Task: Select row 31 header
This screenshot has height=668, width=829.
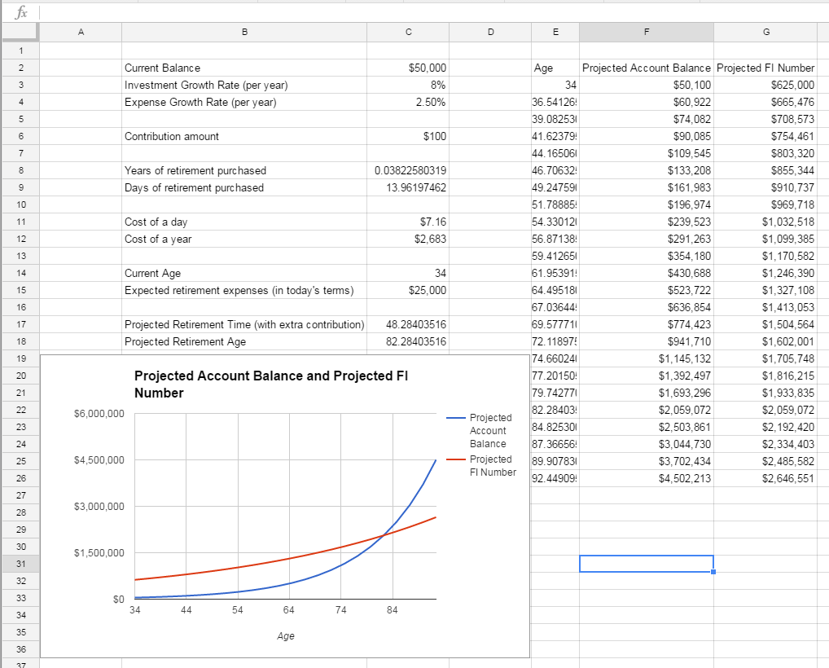Action: pyautogui.click(x=19, y=564)
